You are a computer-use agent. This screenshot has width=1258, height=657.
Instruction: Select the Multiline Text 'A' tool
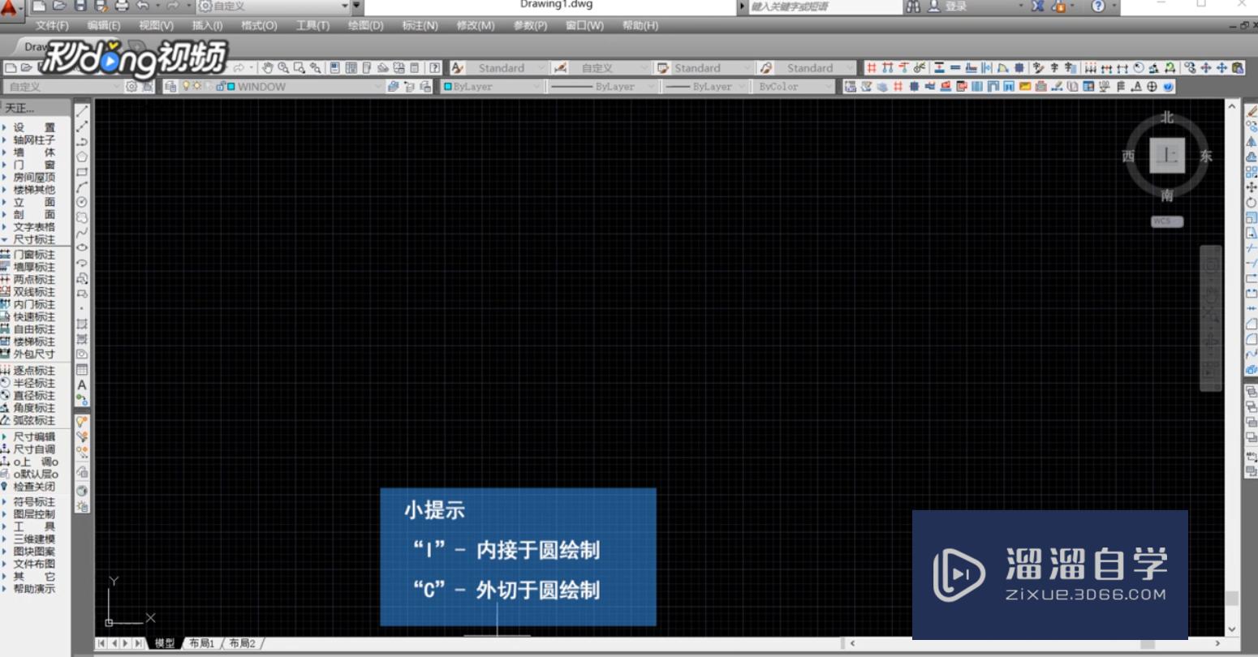(x=82, y=385)
